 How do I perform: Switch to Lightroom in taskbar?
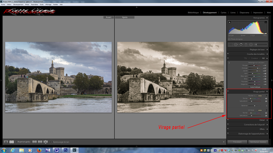tap(74, 150)
